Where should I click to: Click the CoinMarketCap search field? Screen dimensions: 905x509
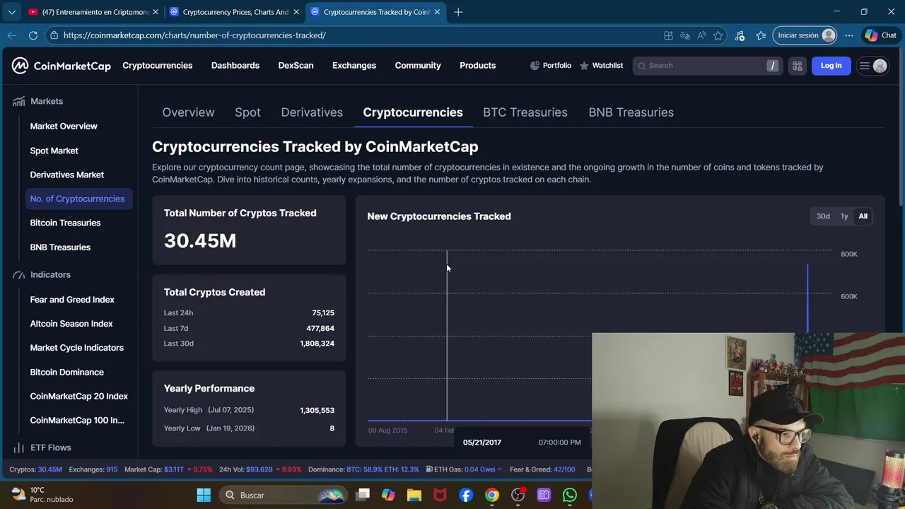click(x=707, y=66)
